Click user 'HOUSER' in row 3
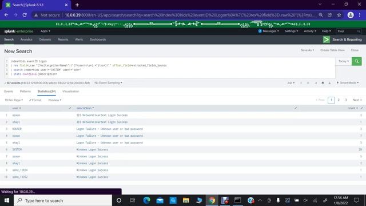 (x=17, y=129)
